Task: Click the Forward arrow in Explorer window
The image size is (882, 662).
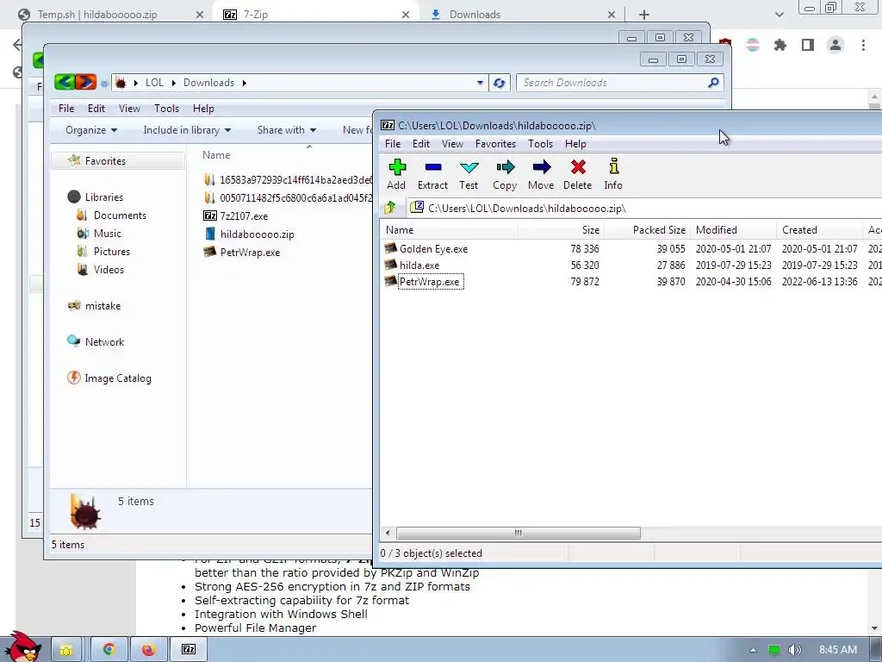Action: 86,83
